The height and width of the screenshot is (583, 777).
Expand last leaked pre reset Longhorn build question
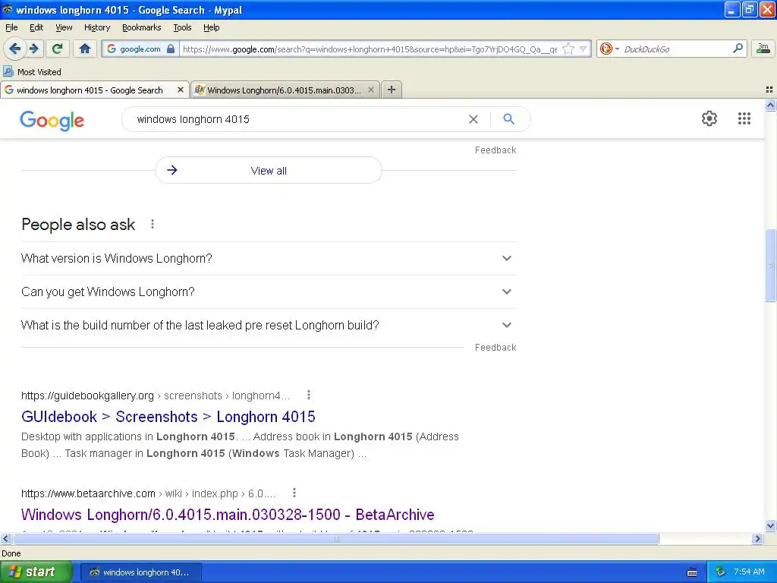[x=268, y=325]
